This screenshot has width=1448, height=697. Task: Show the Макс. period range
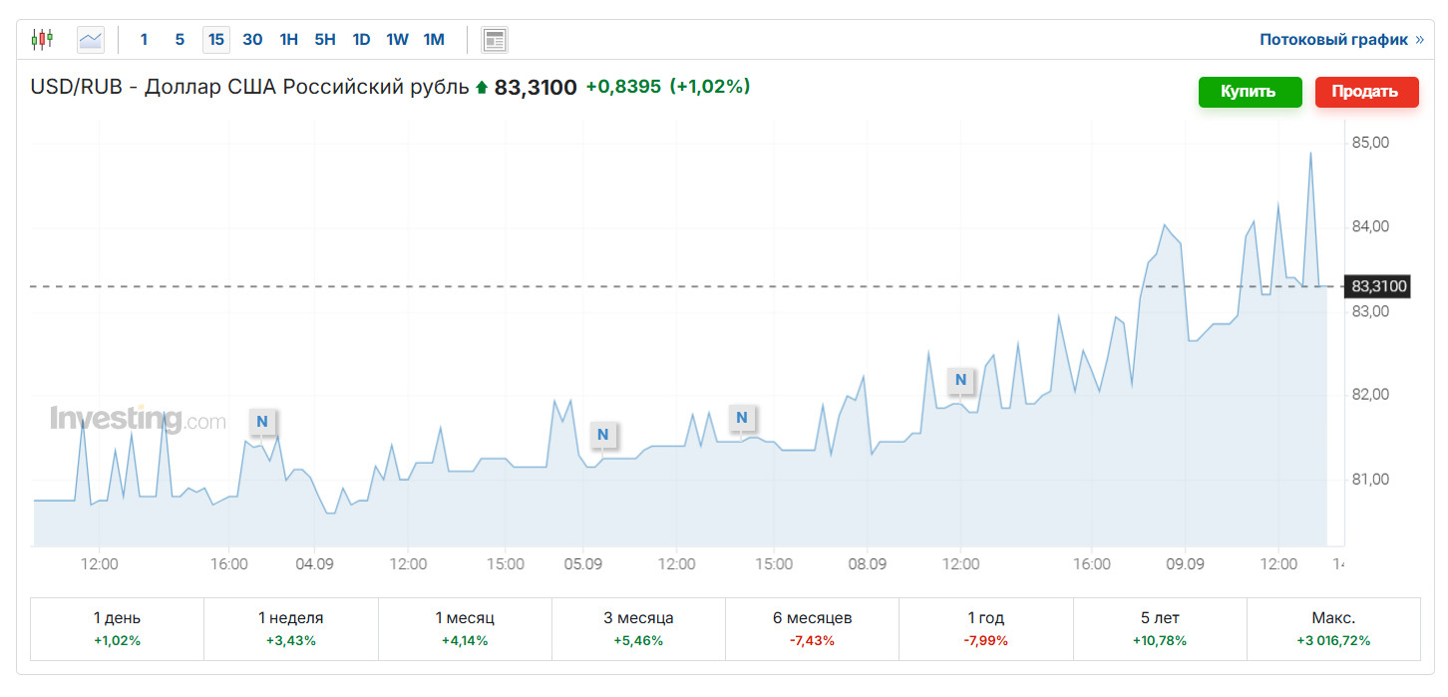(x=1333, y=628)
